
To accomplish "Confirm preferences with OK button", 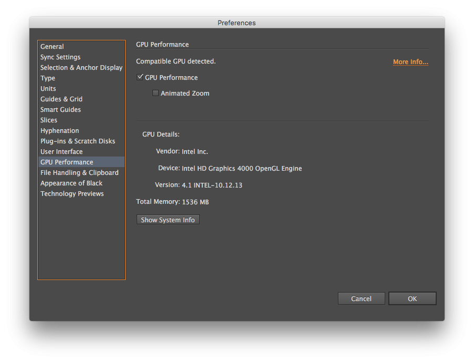I will [413, 298].
